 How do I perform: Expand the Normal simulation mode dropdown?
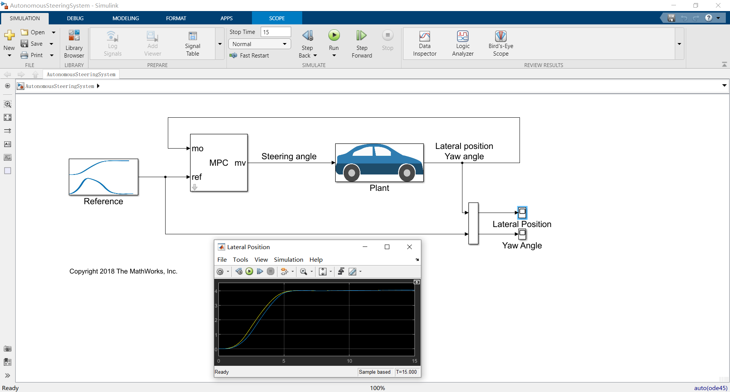[x=284, y=44]
